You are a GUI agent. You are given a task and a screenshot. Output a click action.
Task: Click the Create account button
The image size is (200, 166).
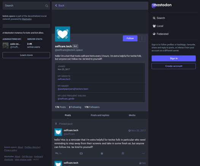(174, 66)
